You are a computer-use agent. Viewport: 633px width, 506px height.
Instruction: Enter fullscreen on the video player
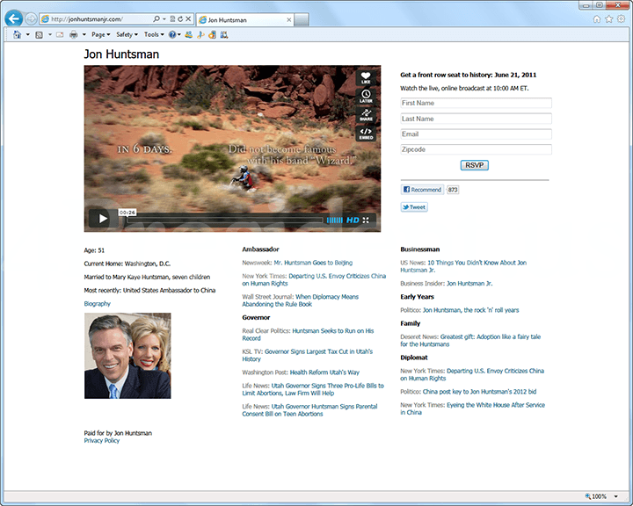[x=366, y=220]
